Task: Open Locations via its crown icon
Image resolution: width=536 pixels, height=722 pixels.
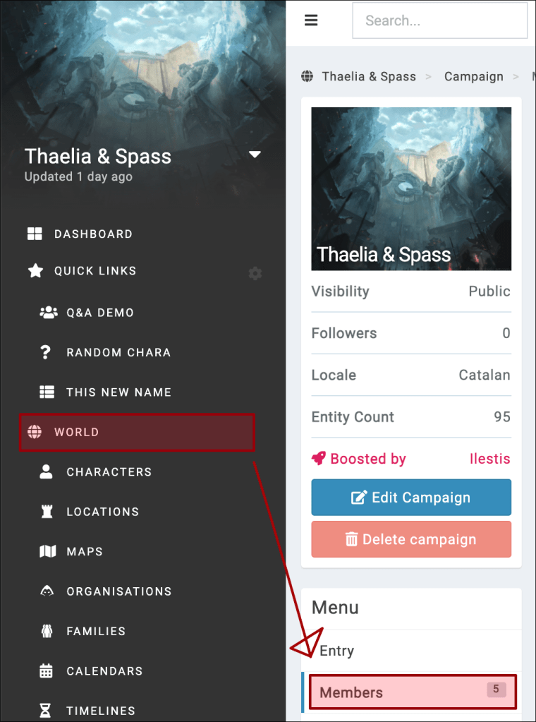Action: click(x=45, y=511)
